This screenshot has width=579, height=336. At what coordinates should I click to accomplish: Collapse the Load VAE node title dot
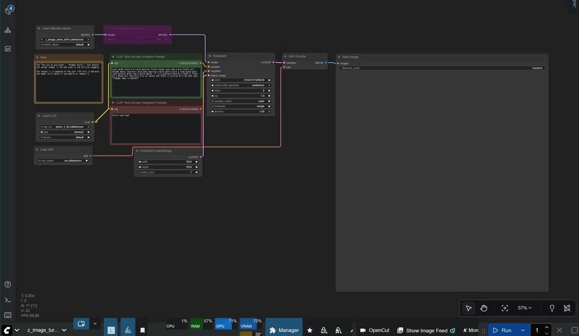click(38, 150)
